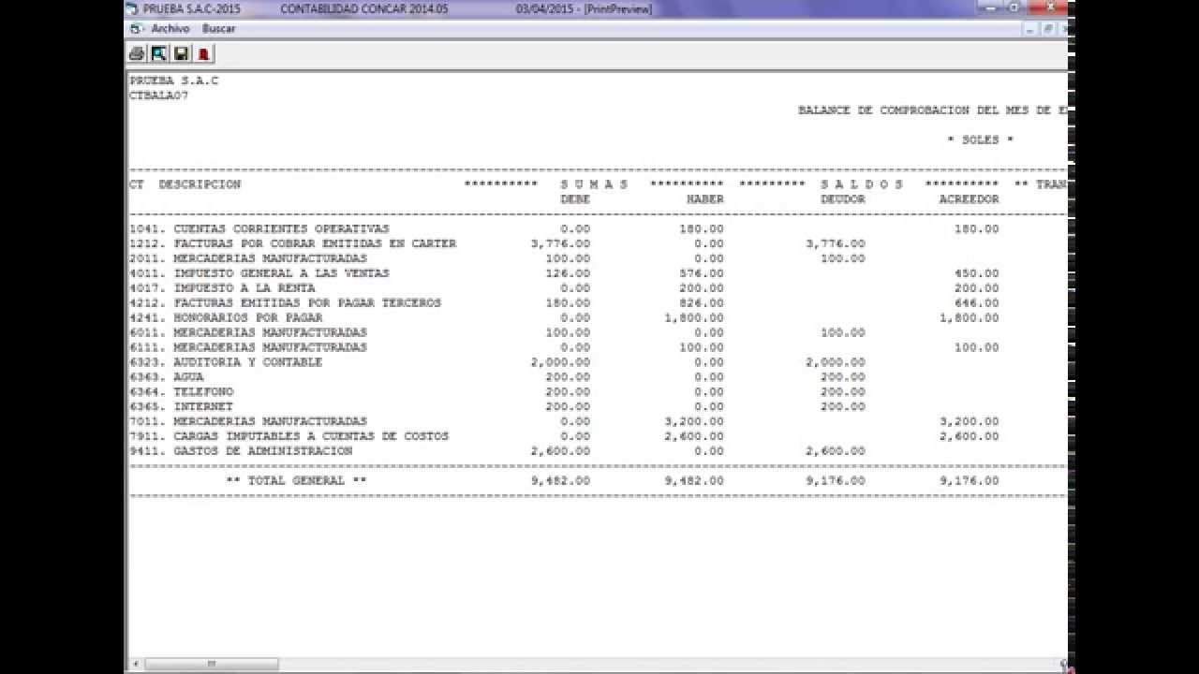1199x674 pixels.
Task: Select row "9411. GASTOS DE ADMINISTRACION"
Action: pyautogui.click(x=564, y=451)
